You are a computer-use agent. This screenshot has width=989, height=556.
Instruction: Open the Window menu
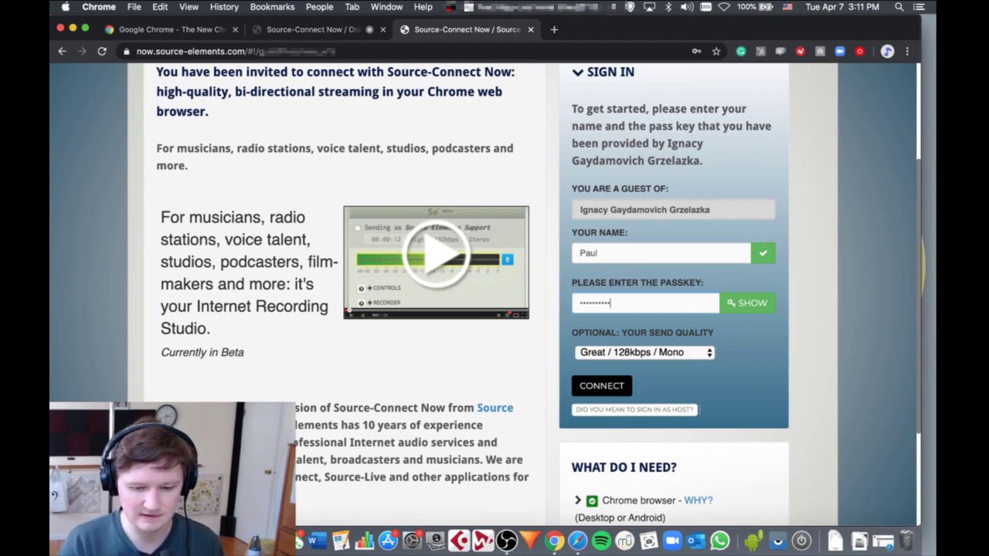pos(386,7)
